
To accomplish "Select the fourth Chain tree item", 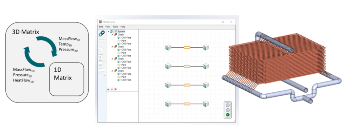I will pos(119,71).
